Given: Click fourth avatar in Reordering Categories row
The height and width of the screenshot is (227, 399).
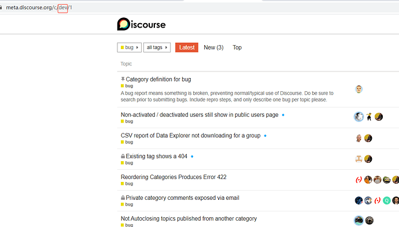Looking at the screenshot, I should 387,180.
